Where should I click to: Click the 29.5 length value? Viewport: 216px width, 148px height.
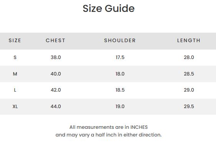click(x=189, y=106)
